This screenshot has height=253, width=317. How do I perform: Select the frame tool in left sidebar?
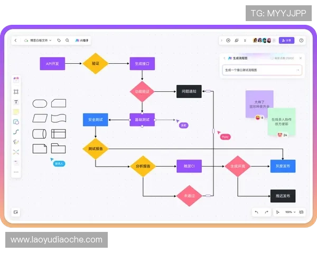16,91
